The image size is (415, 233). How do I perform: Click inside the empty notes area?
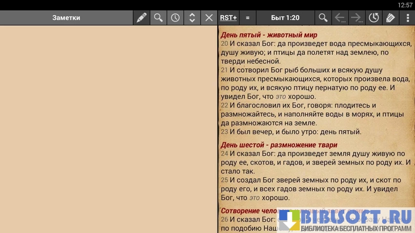(x=109, y=128)
